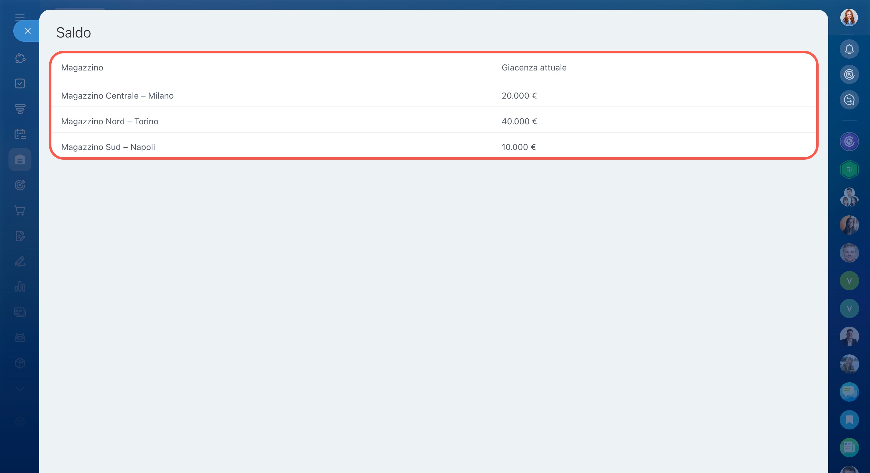Click Magazzino Sud – Napoli row
The image size is (870, 473).
click(108, 147)
